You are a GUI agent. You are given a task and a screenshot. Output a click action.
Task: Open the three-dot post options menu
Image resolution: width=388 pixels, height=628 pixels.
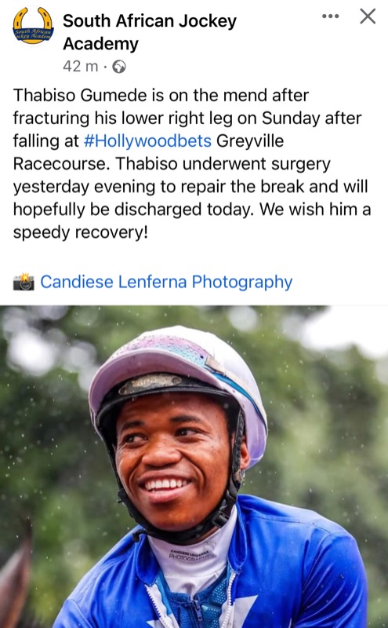(331, 16)
